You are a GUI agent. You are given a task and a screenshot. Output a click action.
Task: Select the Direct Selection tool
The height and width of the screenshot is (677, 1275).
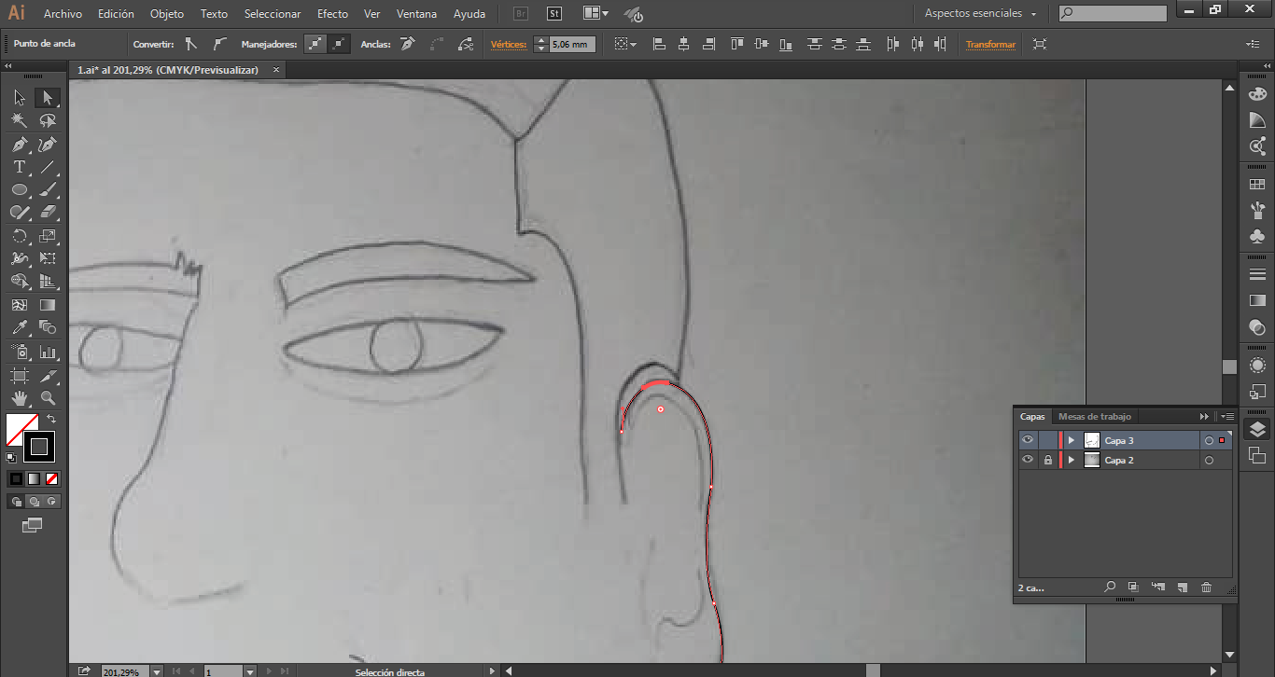pos(48,98)
